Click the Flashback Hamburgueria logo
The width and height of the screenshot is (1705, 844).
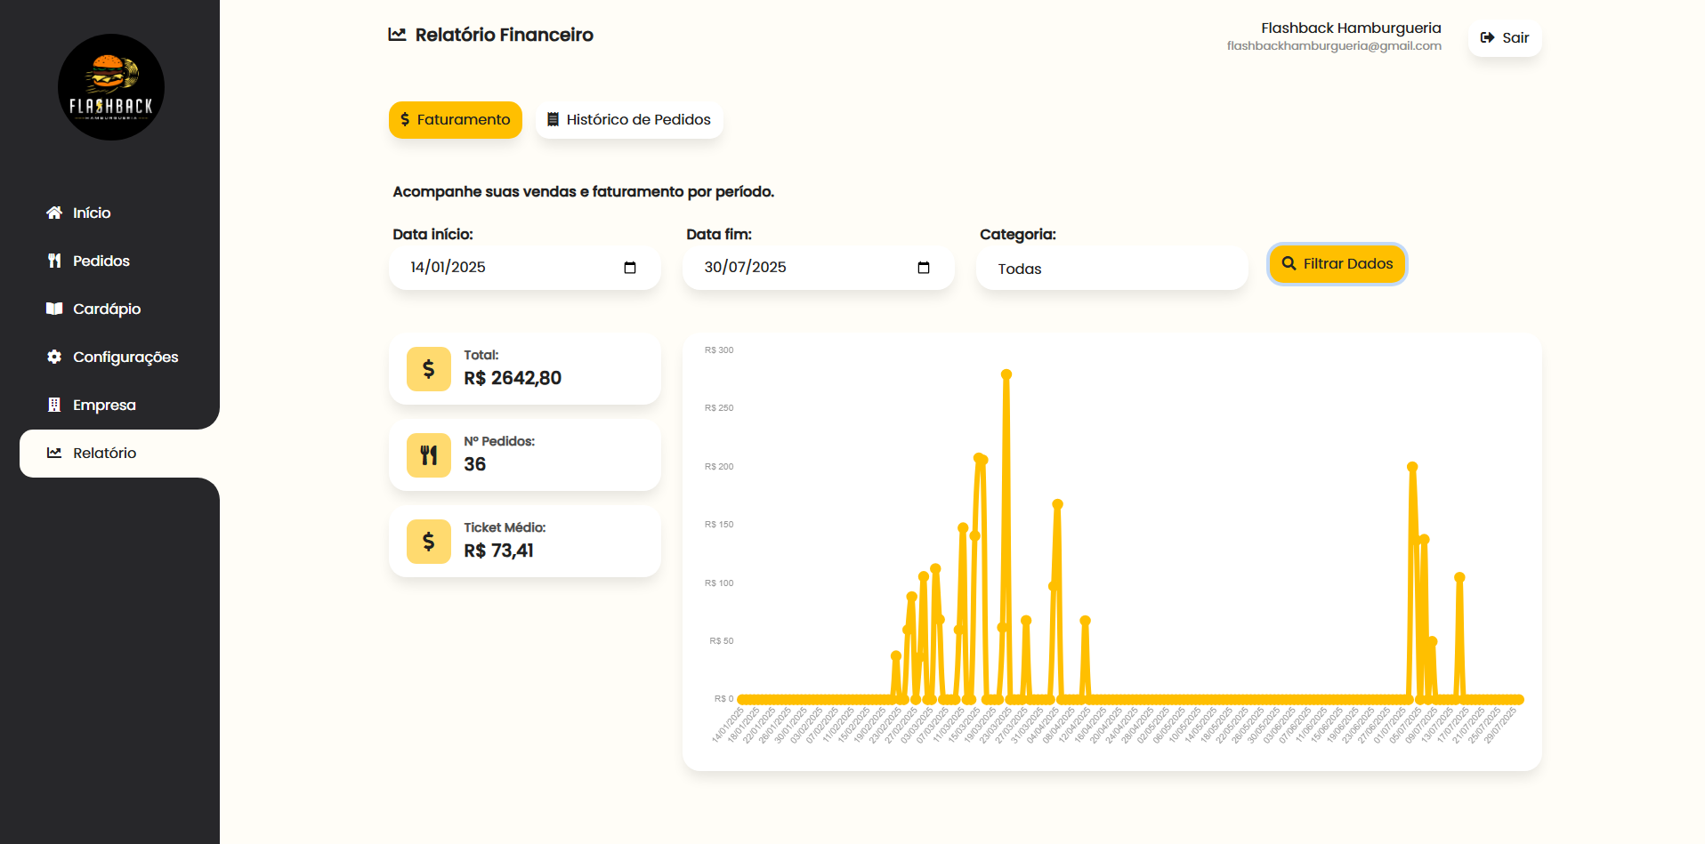(111, 87)
